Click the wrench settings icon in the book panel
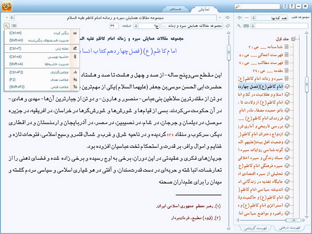Screen dimensions: 312x234 click(x=239, y=26)
